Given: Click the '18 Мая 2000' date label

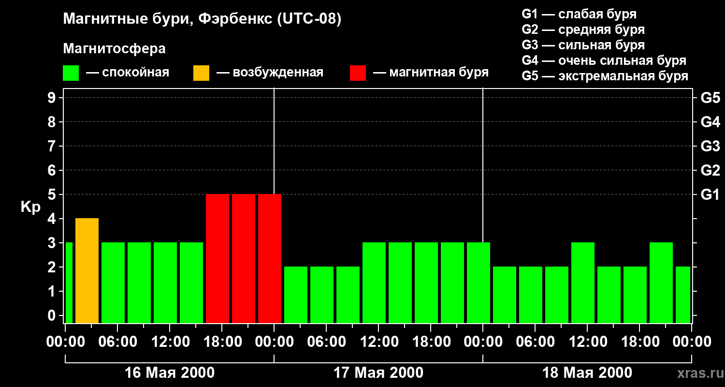Looking at the screenshot, I should pyautogui.click(x=587, y=373).
